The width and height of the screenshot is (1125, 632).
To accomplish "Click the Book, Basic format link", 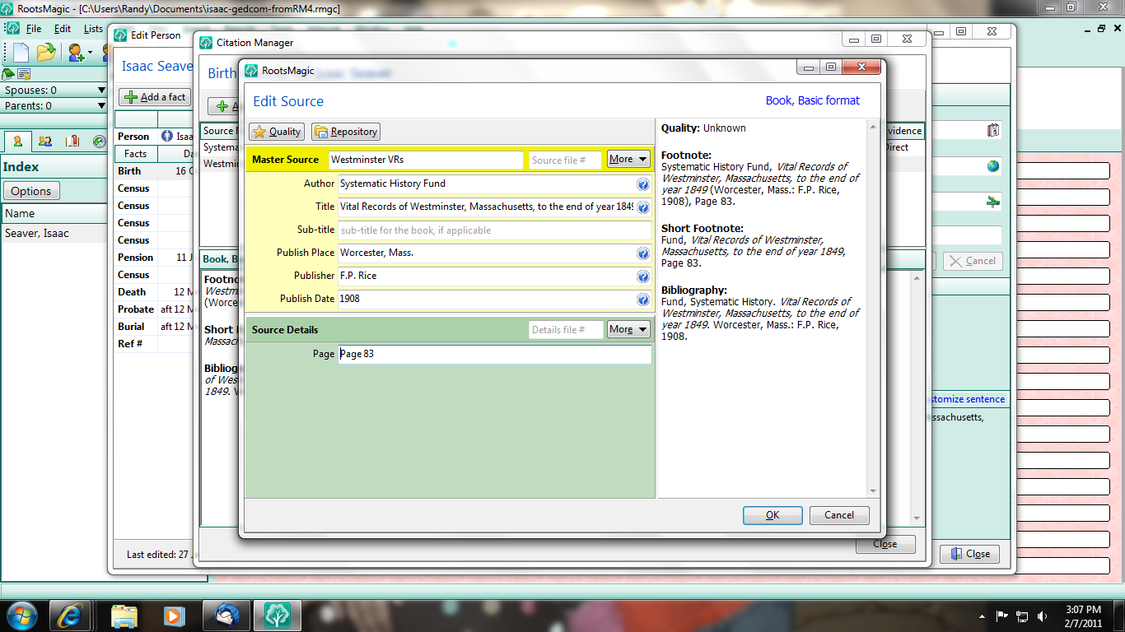I will [813, 100].
